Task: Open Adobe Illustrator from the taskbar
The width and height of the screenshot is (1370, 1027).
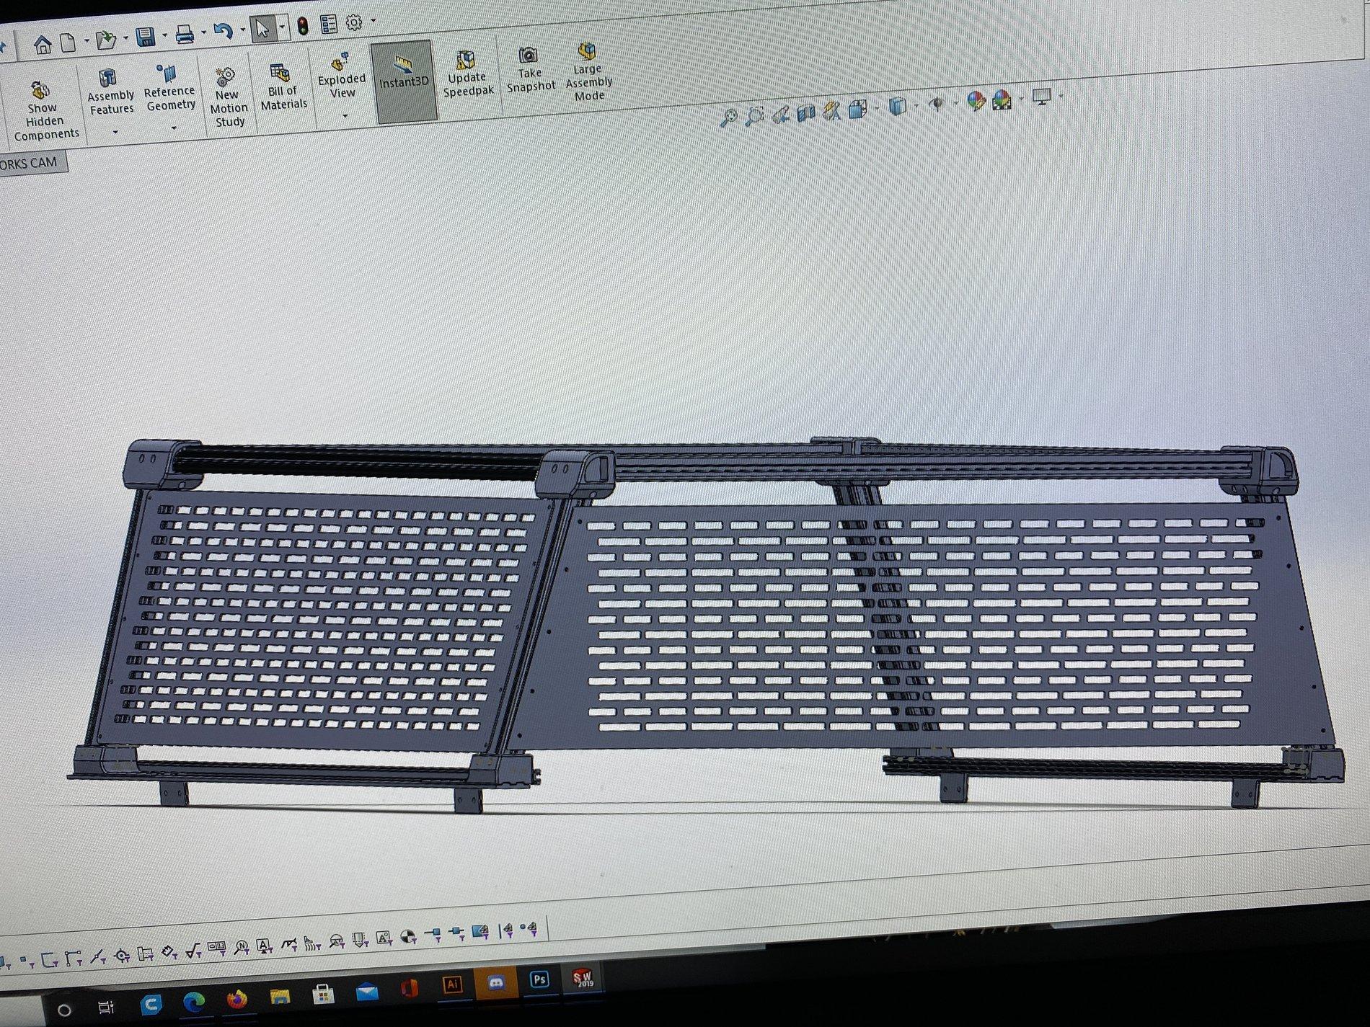Action: point(453,984)
